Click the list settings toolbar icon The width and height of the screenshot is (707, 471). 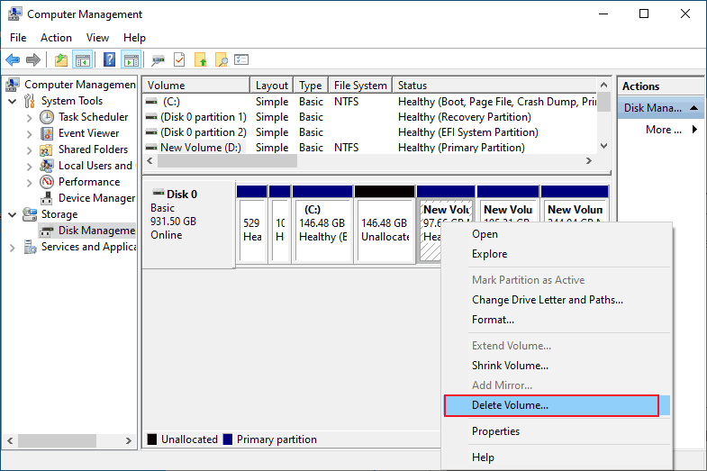[x=241, y=59]
